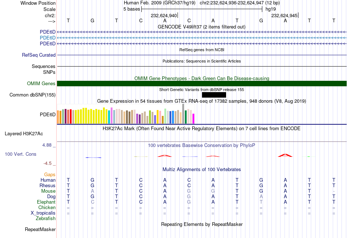Click Publications: Sequences in Scientific Articles title
Image resolution: width=347 pixels, height=238 pixels.
202,61
